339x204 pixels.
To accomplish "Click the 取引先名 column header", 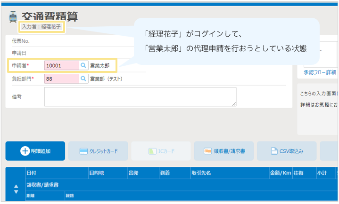I will click(229, 173).
